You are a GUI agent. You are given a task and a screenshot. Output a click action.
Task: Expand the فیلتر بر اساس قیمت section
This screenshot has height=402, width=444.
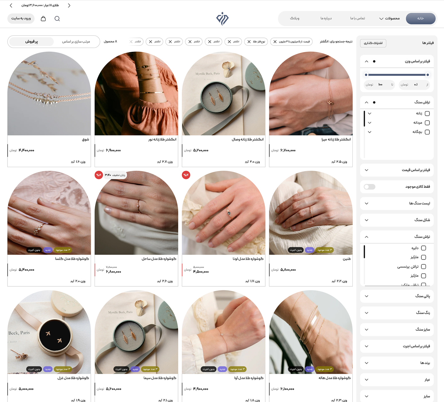[397, 170]
